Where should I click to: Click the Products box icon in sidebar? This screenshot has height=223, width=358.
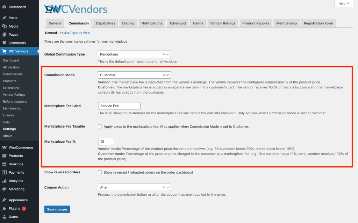[4, 156]
